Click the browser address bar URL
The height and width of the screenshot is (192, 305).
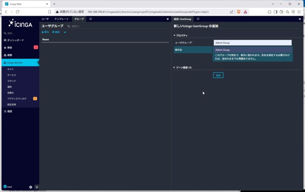click(148, 12)
